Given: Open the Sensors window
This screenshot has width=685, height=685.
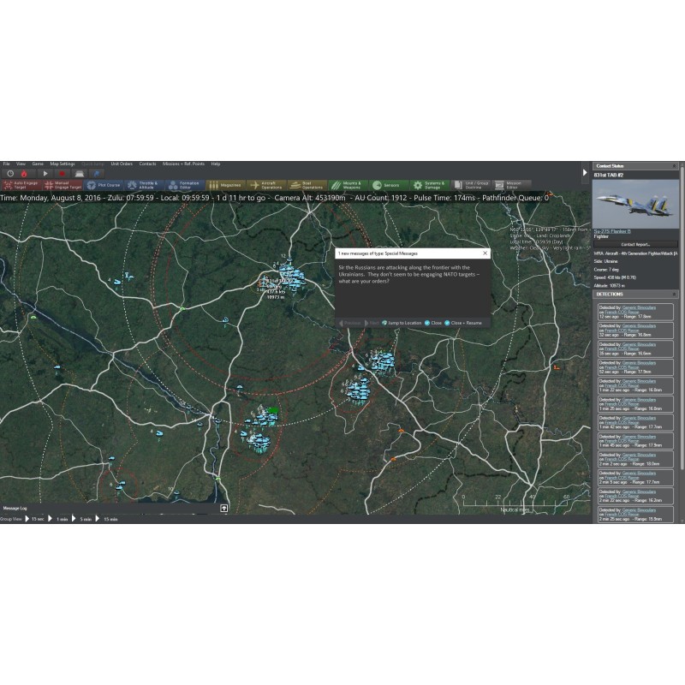Looking at the screenshot, I should click(388, 185).
